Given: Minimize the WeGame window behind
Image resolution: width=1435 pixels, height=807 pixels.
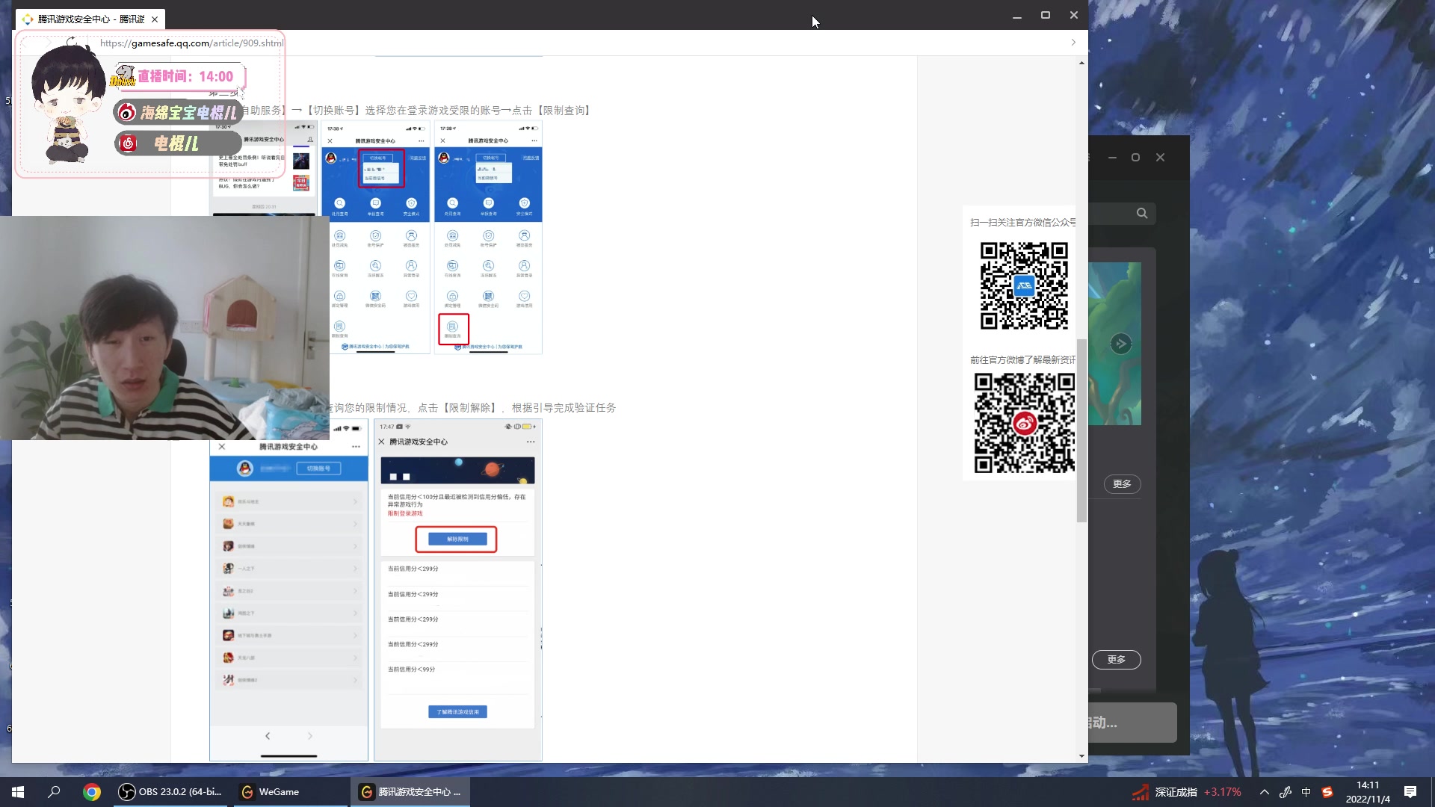Looking at the screenshot, I should coord(1112,158).
